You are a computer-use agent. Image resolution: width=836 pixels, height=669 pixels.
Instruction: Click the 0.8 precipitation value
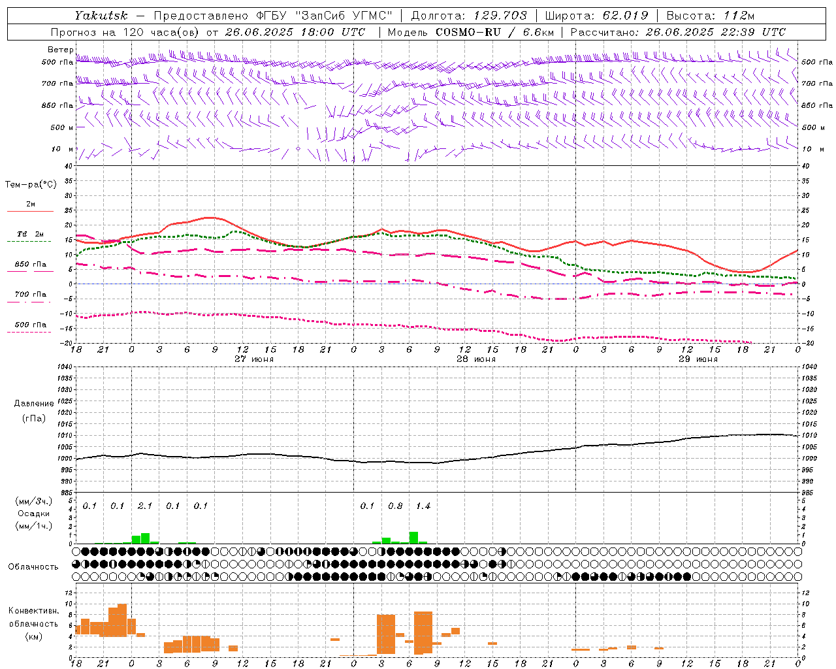tap(395, 506)
